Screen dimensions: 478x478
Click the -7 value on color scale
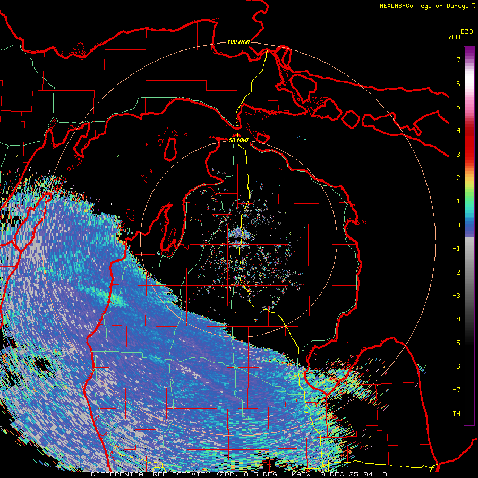456,390
